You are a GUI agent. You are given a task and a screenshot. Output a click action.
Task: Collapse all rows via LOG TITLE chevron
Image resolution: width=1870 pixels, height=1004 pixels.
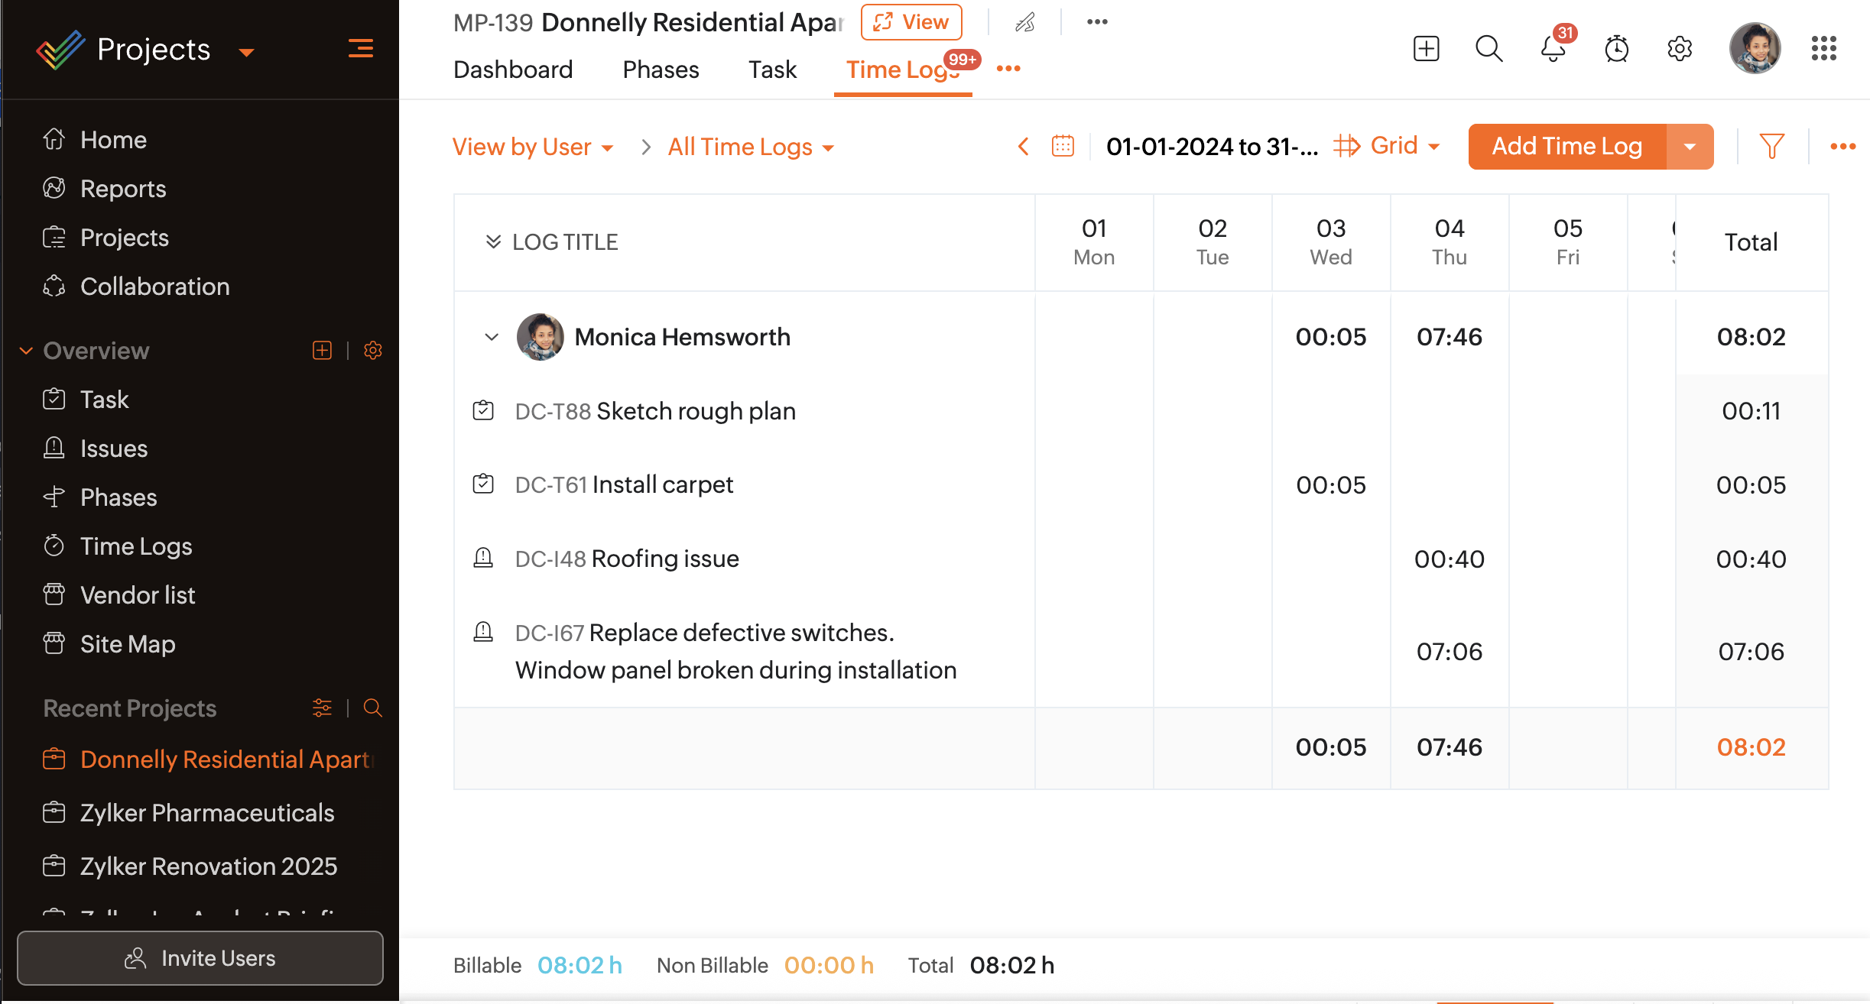[493, 242]
